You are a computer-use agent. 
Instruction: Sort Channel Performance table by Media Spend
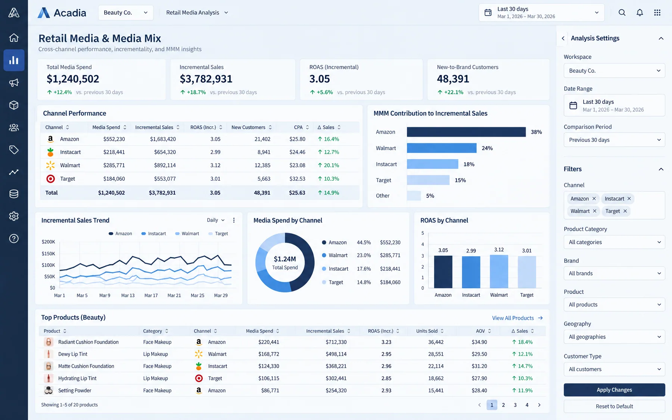tap(109, 127)
